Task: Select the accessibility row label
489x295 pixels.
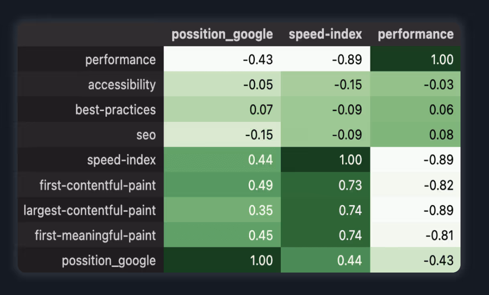Action: 122,85
